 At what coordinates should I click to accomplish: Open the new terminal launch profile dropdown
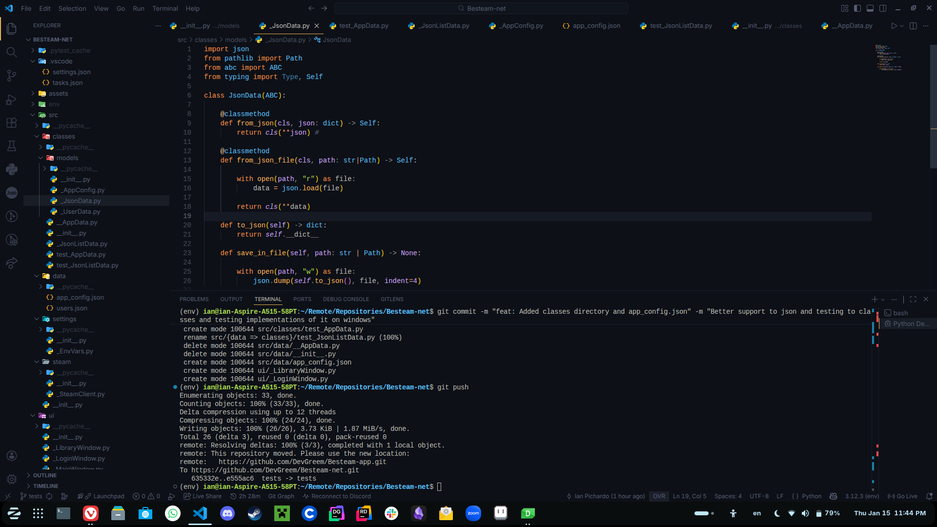(883, 300)
